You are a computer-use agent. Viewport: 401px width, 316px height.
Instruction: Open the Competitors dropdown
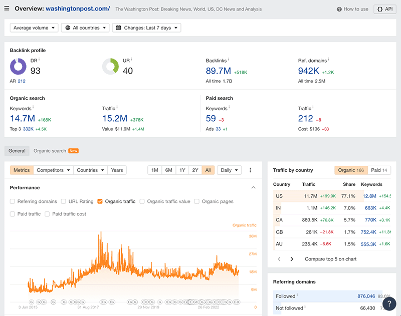pos(53,170)
